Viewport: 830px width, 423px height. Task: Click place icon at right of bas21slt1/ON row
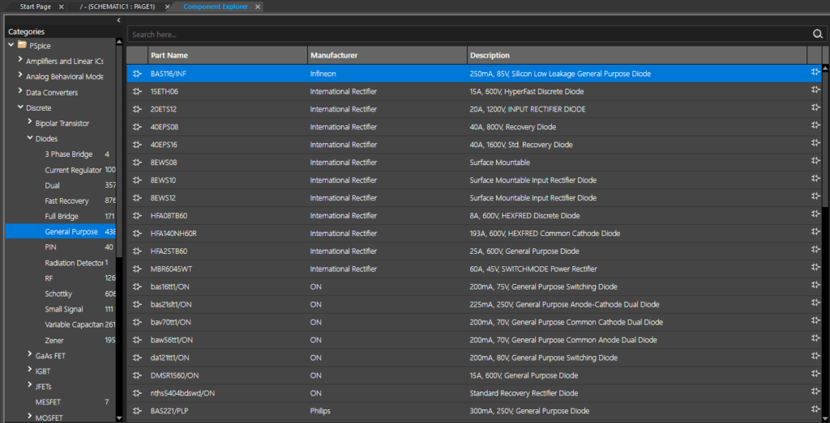click(815, 302)
